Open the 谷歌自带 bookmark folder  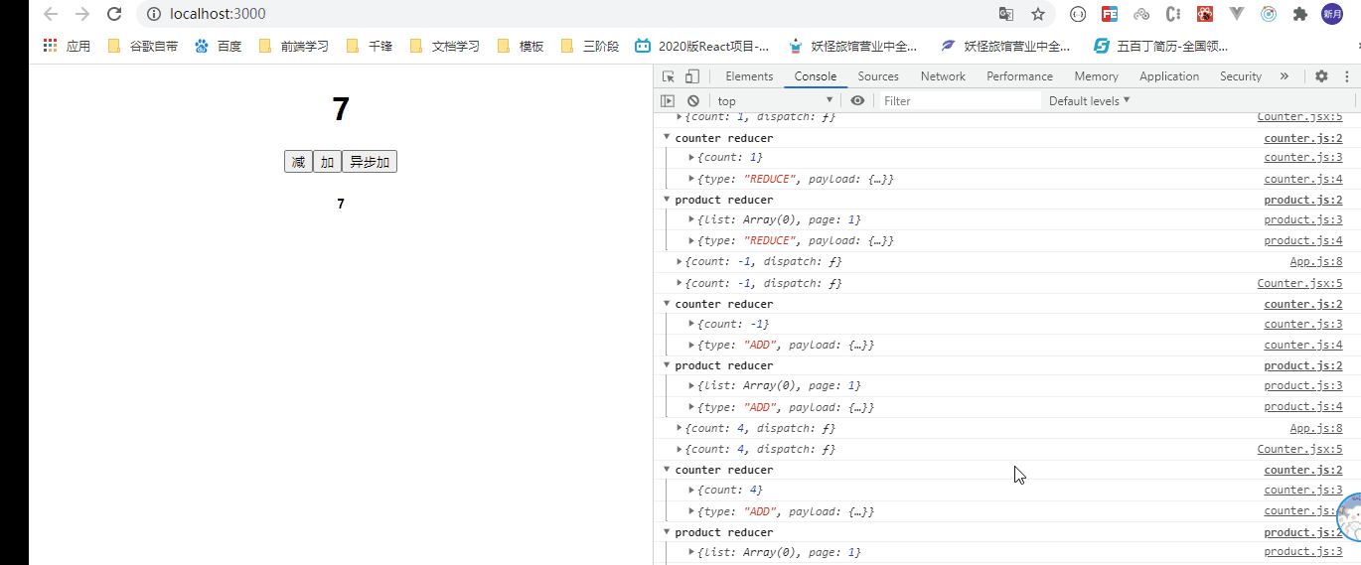[144, 46]
